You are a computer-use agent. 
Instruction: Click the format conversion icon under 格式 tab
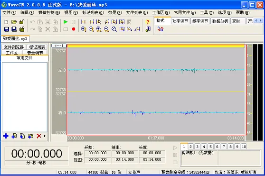point(161,29)
